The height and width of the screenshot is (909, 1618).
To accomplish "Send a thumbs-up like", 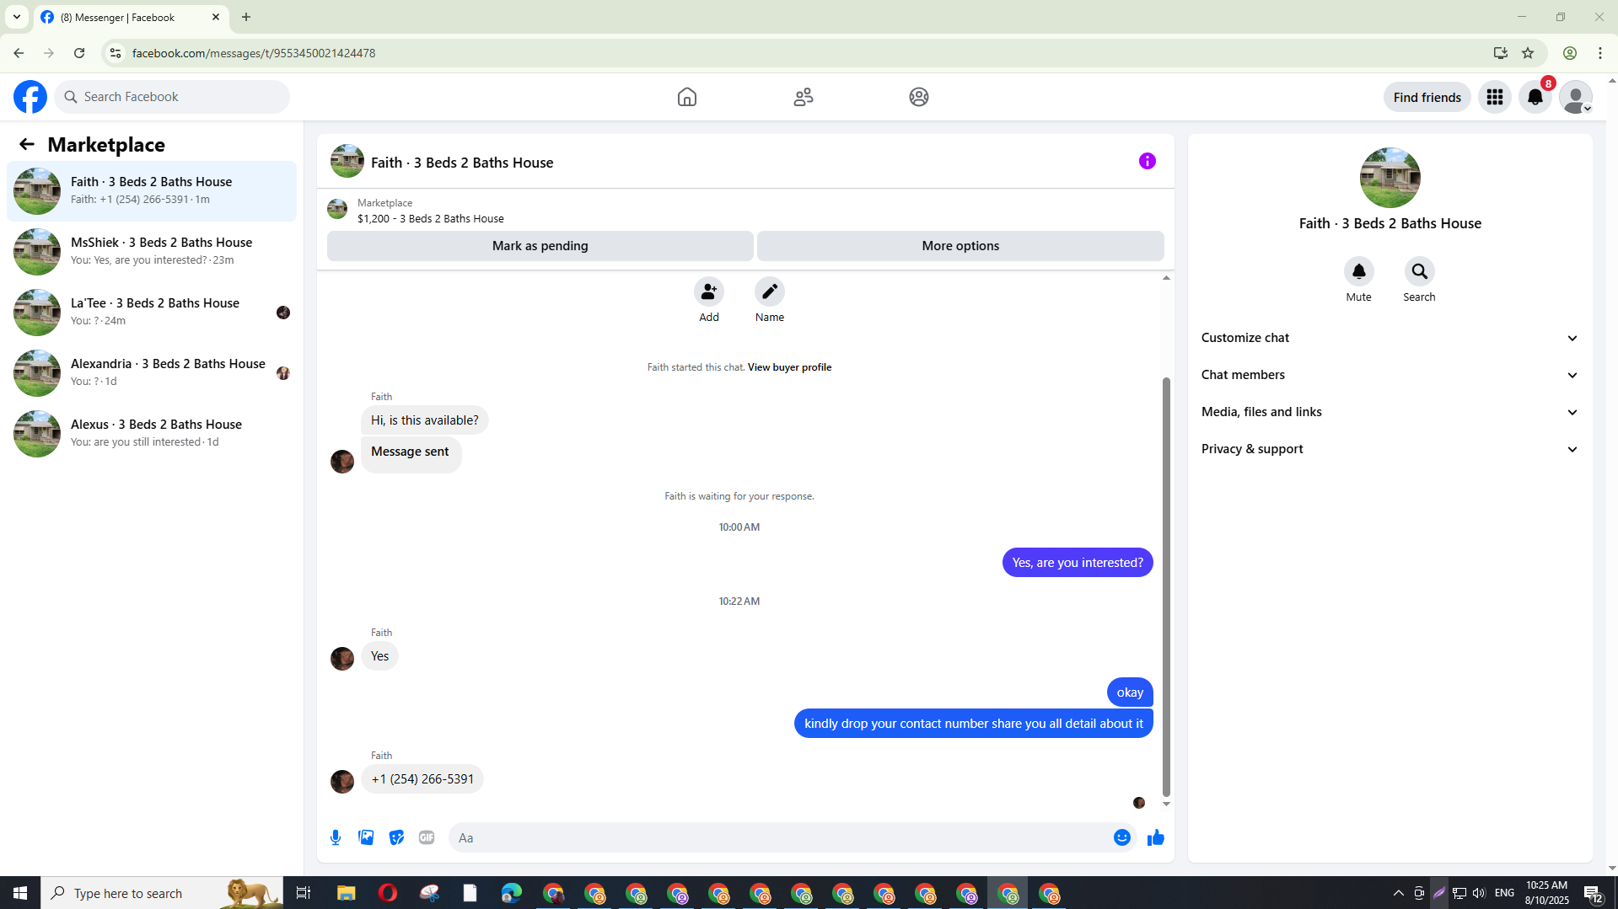I will click(1156, 837).
